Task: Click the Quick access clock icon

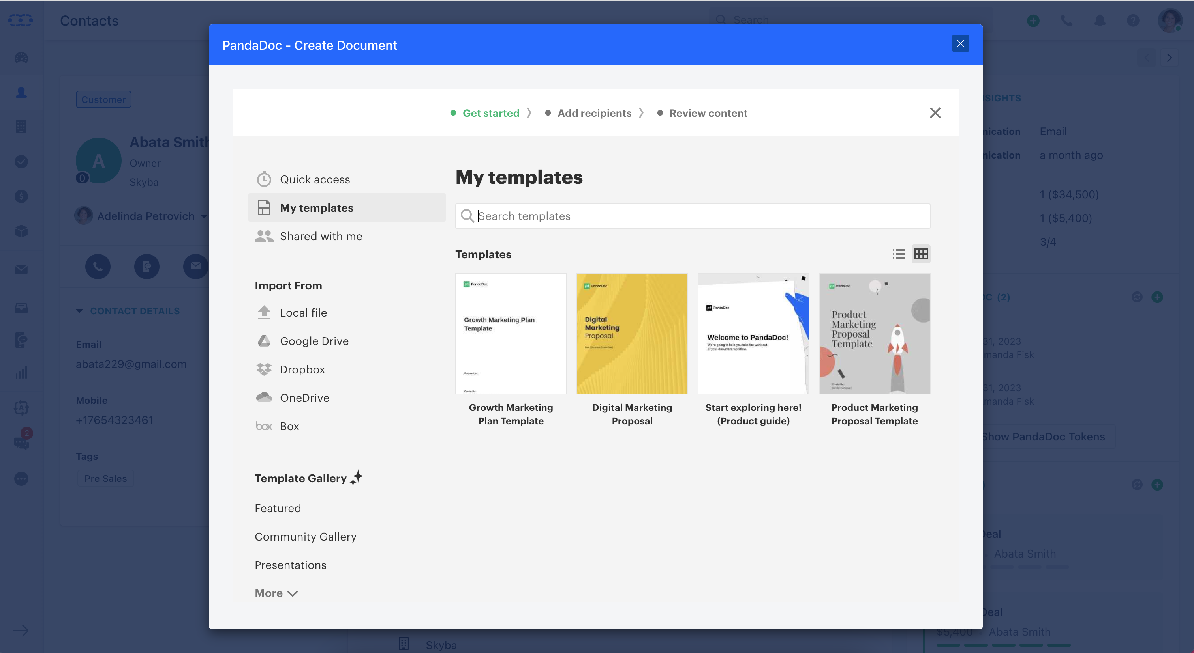Action: tap(264, 179)
